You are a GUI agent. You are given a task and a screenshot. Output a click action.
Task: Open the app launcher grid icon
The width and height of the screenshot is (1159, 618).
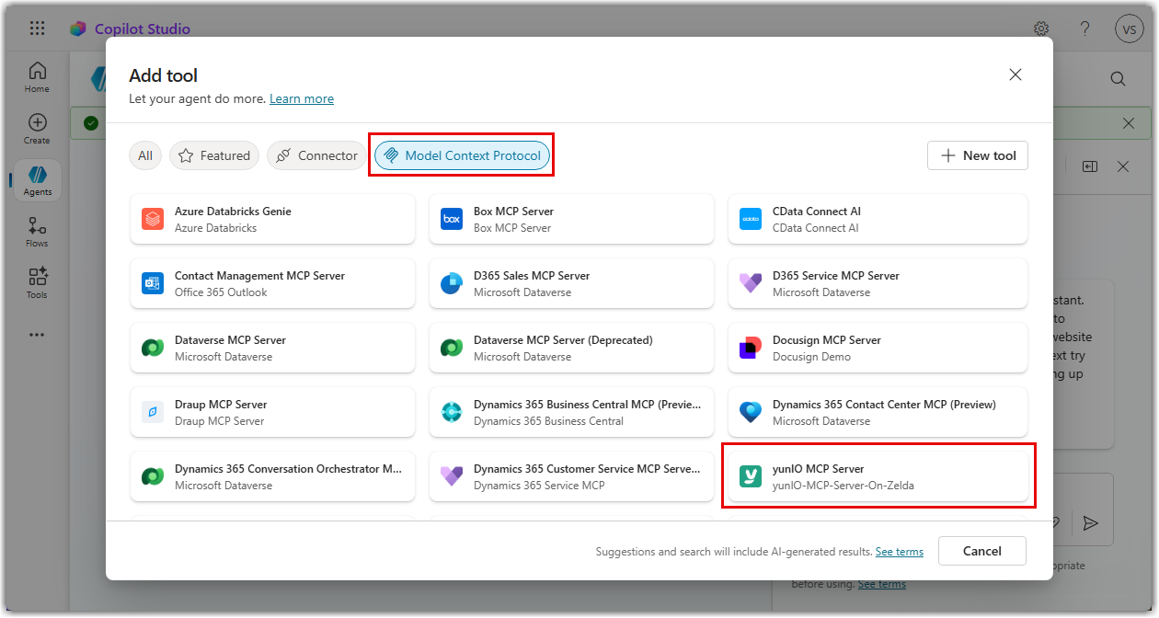(37, 29)
